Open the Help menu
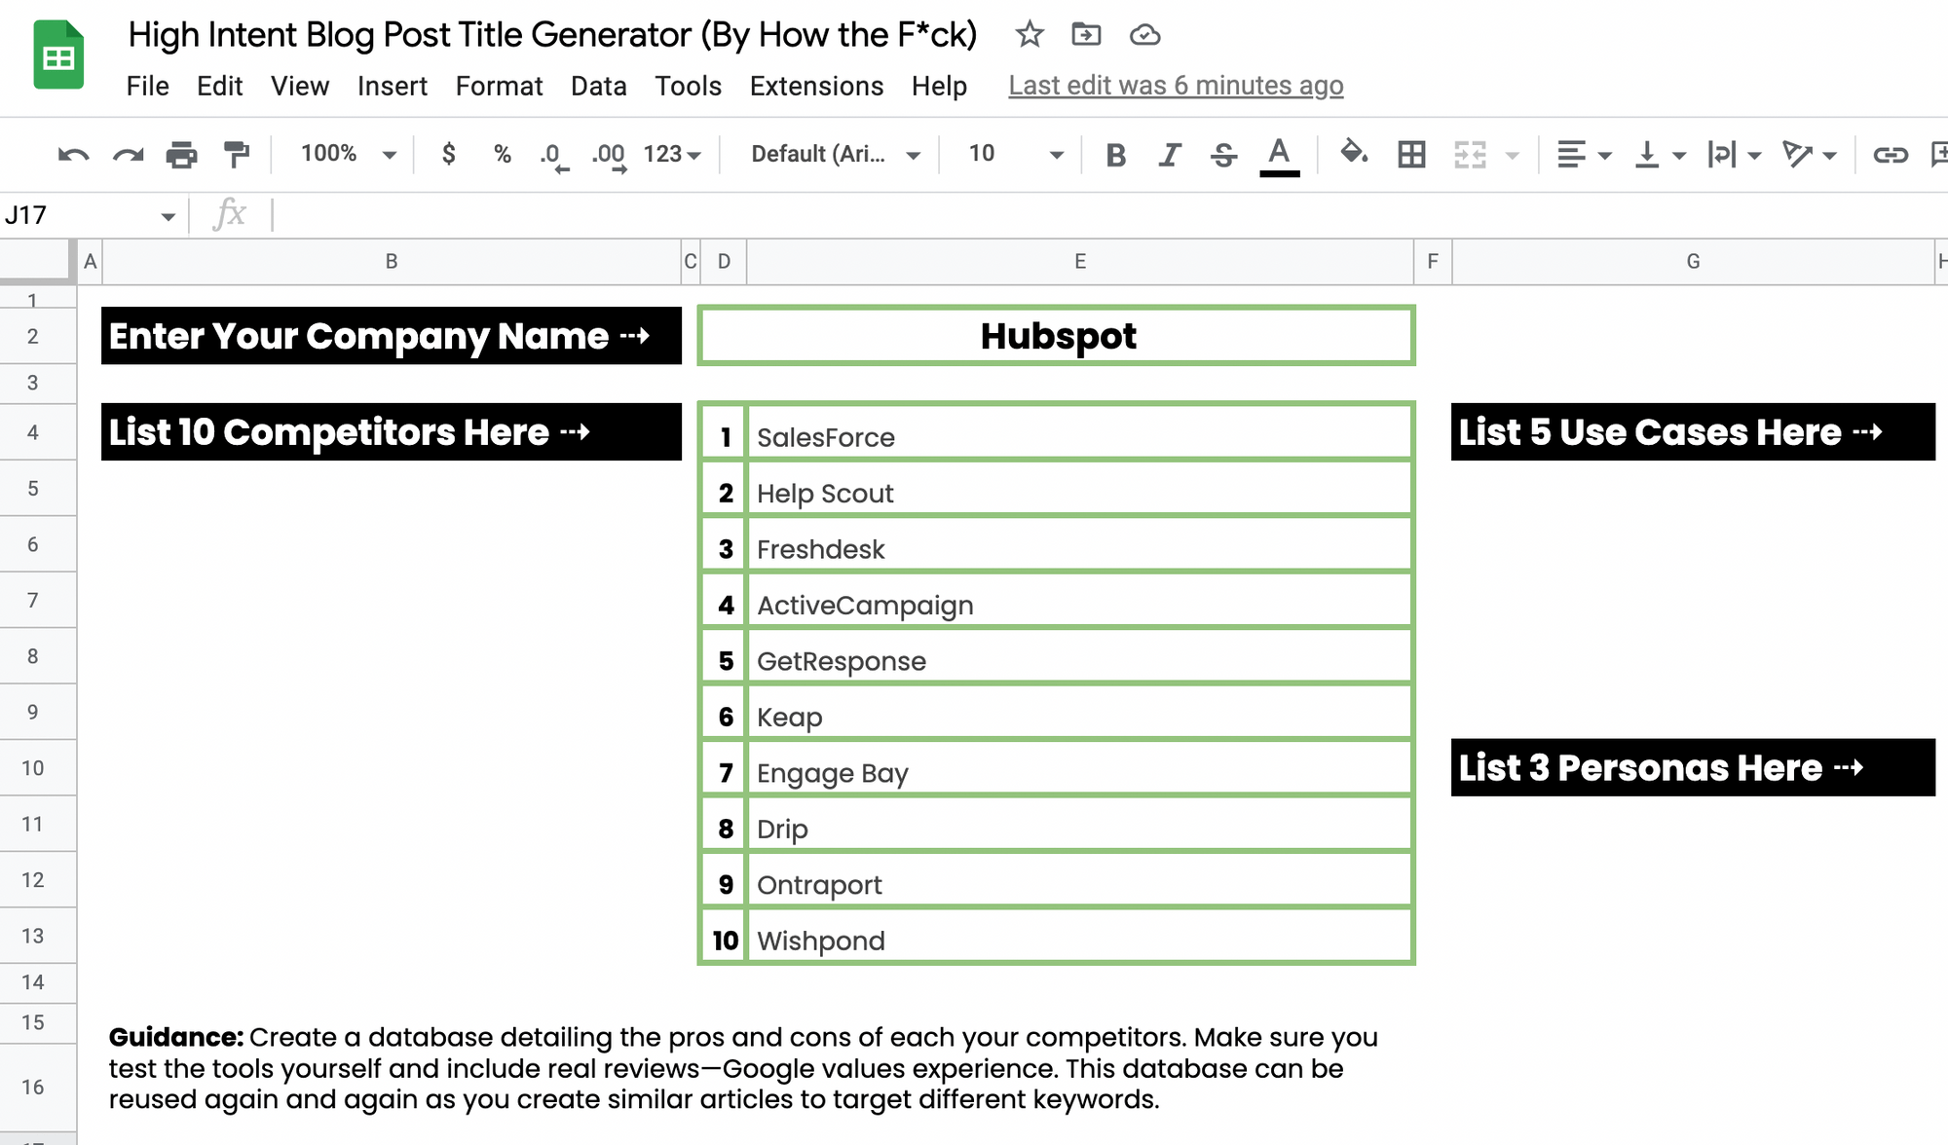 939,86
